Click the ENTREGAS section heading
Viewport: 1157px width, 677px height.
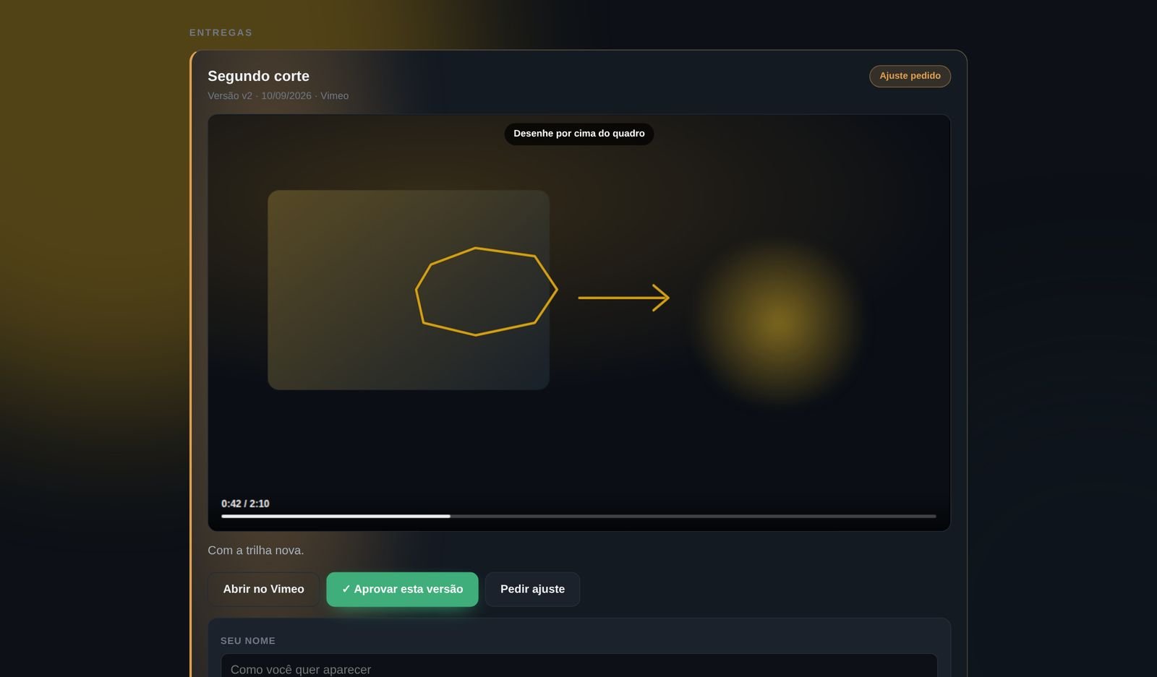click(221, 33)
